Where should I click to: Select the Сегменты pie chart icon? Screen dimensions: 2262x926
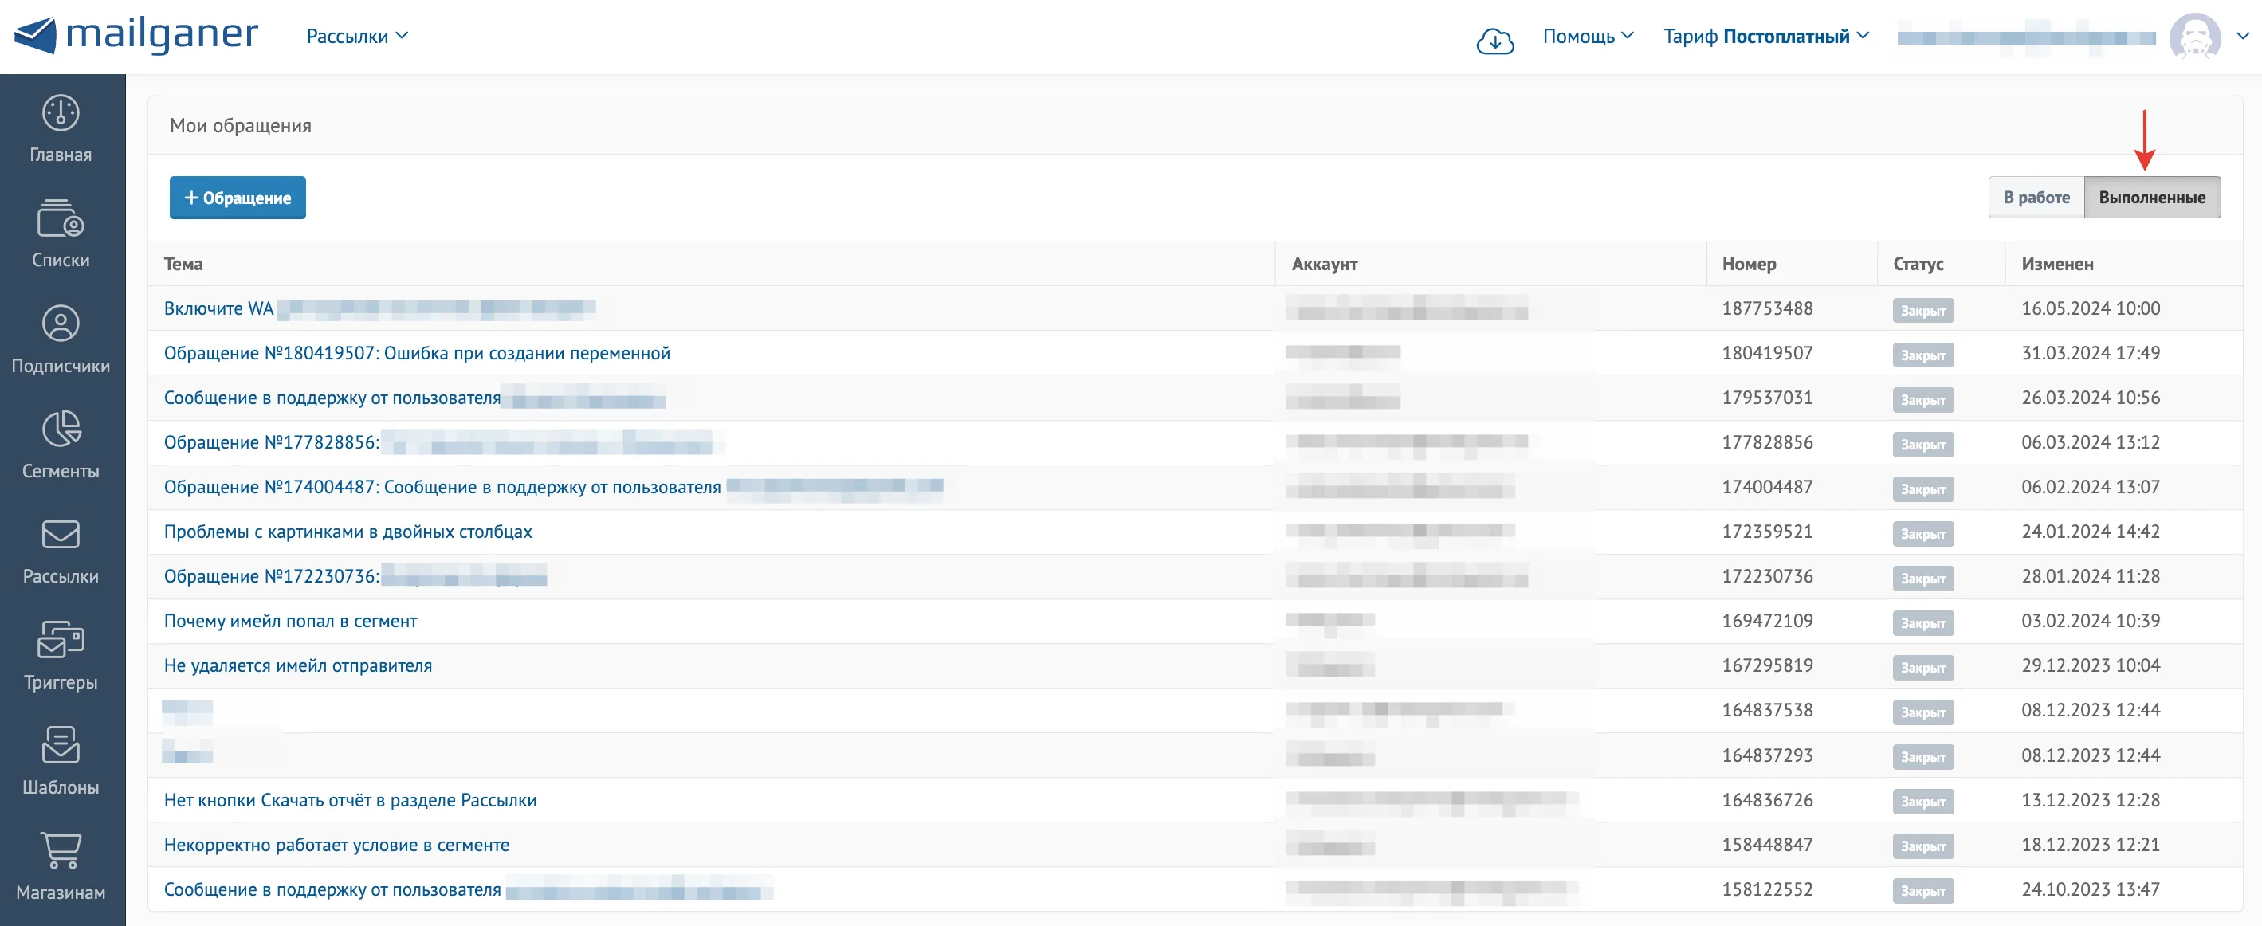tap(61, 430)
